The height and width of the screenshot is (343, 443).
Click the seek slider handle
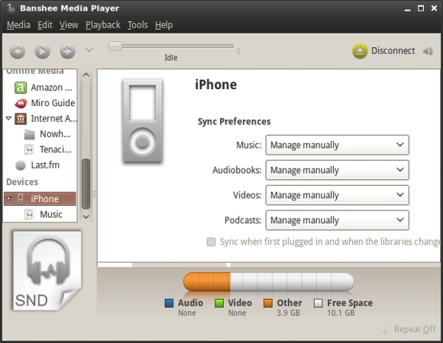pyautogui.click(x=115, y=46)
